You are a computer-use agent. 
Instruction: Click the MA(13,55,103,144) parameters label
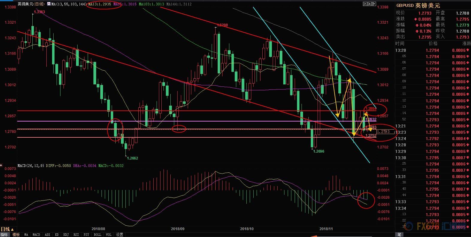(69, 4)
